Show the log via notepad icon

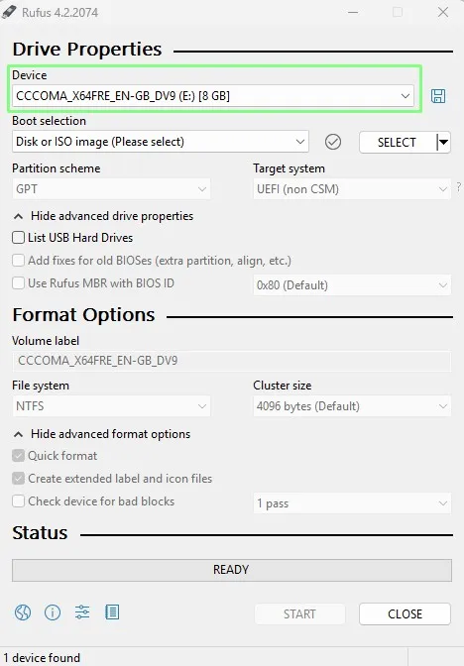(112, 612)
